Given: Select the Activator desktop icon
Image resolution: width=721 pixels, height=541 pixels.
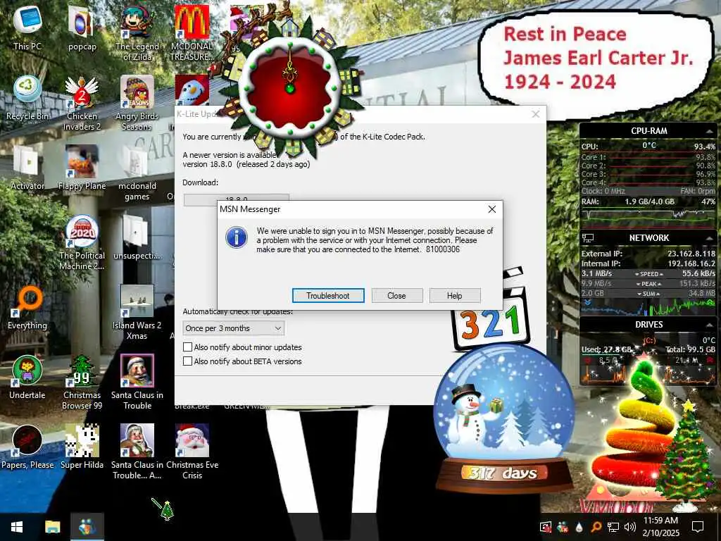Looking at the screenshot, I should pyautogui.click(x=27, y=168).
